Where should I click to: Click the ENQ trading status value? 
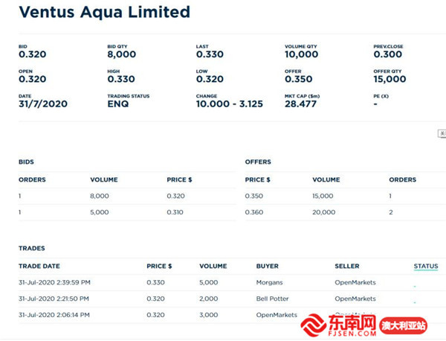117,103
